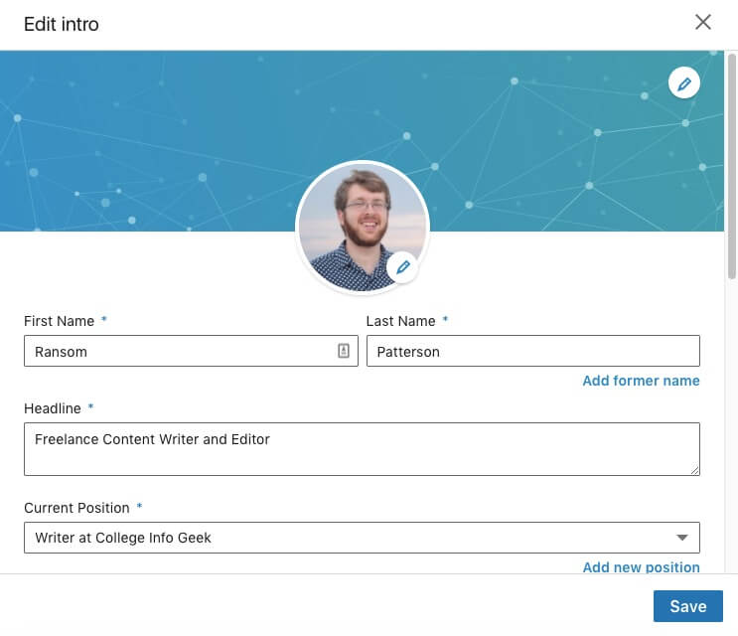Screen dimensions: 738x636
Task: Click the 'First Name' field label
Action: point(59,321)
